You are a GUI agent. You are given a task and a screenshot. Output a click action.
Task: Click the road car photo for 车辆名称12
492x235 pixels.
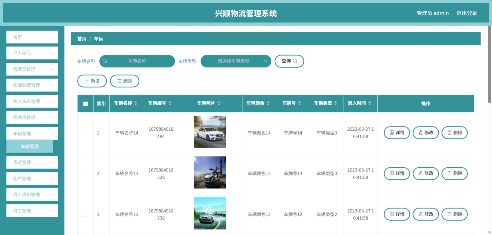pos(210,213)
